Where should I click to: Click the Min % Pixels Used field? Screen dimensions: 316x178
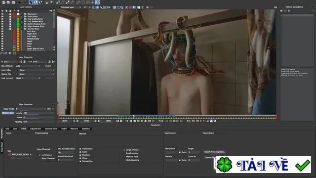click(x=66, y=152)
